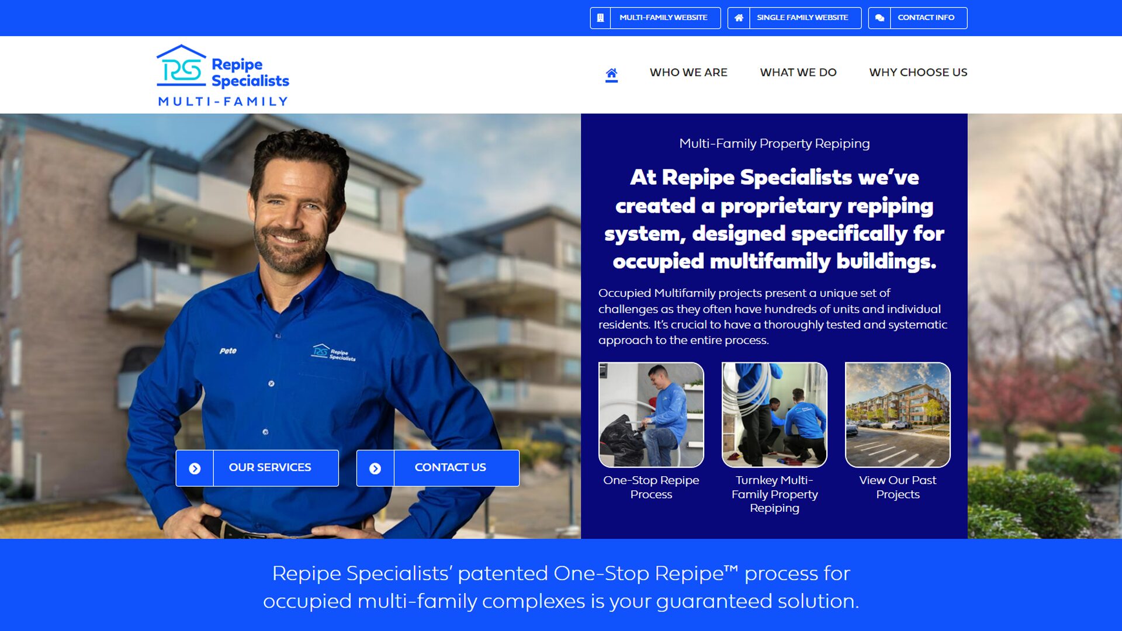Click the One-Stop Repipe Process text link
1122x631 pixels.
coord(651,487)
